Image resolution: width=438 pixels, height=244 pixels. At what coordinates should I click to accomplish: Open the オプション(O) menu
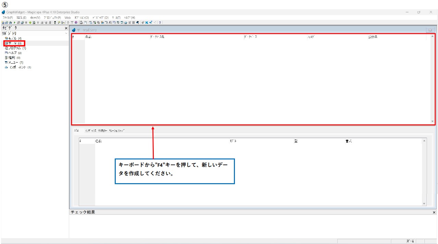(x=82, y=17)
